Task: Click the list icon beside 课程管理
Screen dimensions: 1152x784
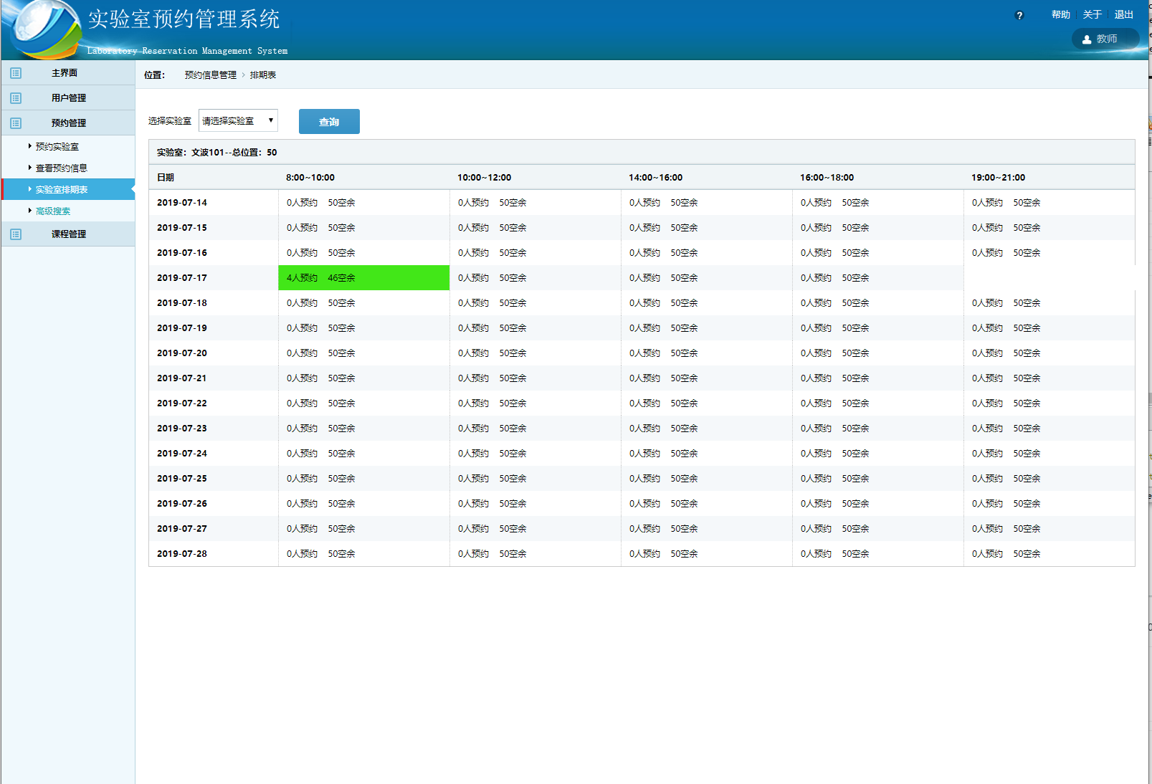Action: pyautogui.click(x=16, y=234)
